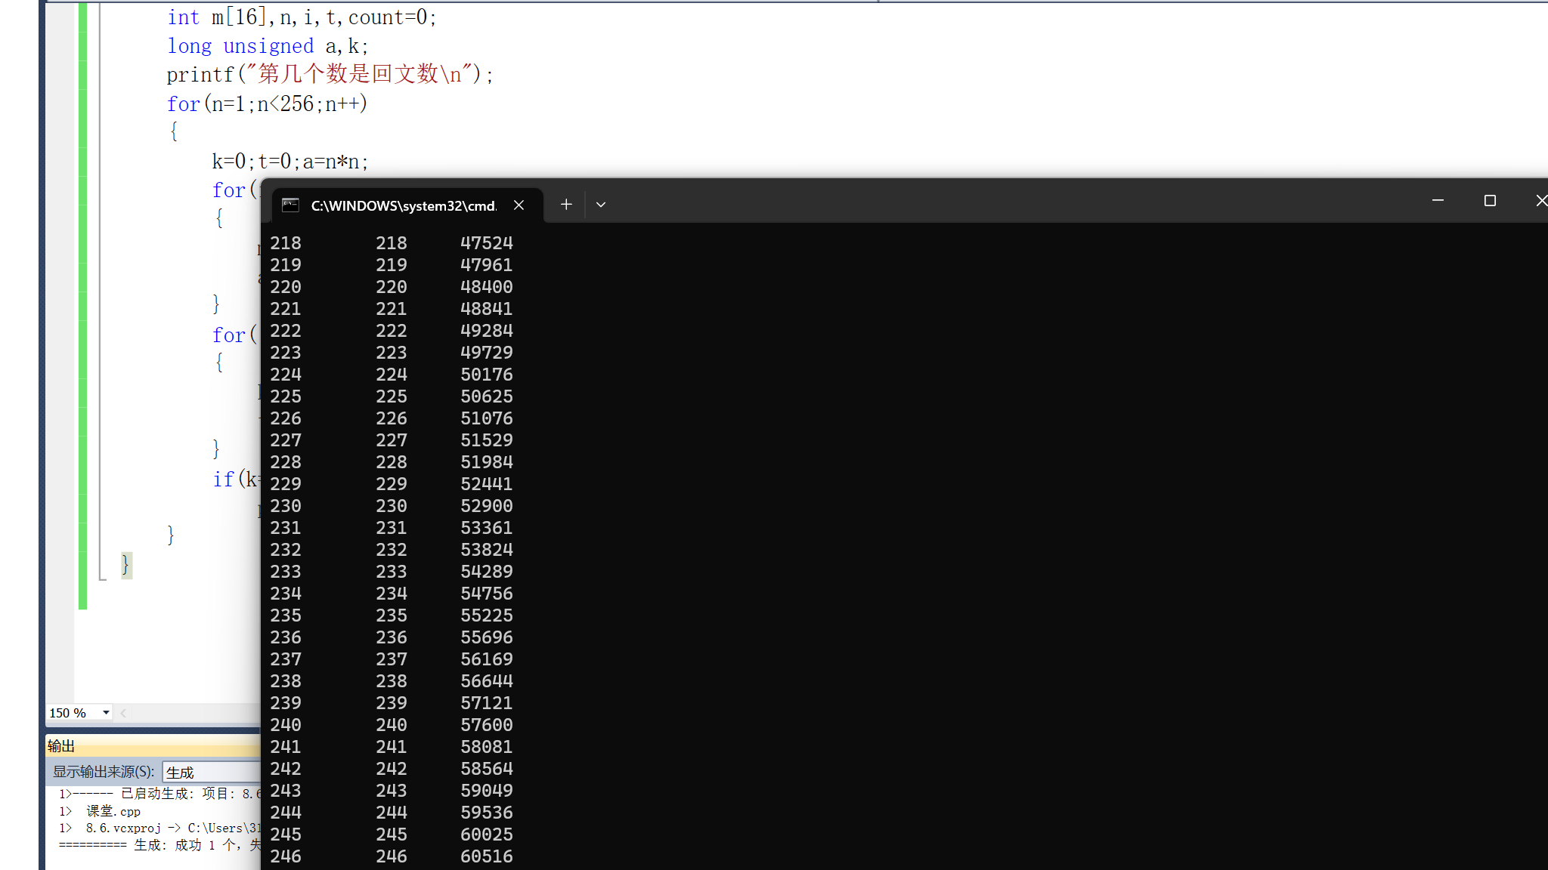Close the cmd.exe terminal tab

(519, 205)
